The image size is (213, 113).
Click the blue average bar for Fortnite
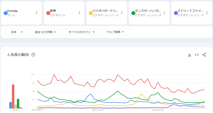pos(11,105)
